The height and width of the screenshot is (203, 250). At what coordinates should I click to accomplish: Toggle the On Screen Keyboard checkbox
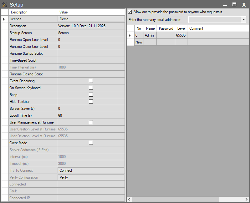[x=91, y=88]
